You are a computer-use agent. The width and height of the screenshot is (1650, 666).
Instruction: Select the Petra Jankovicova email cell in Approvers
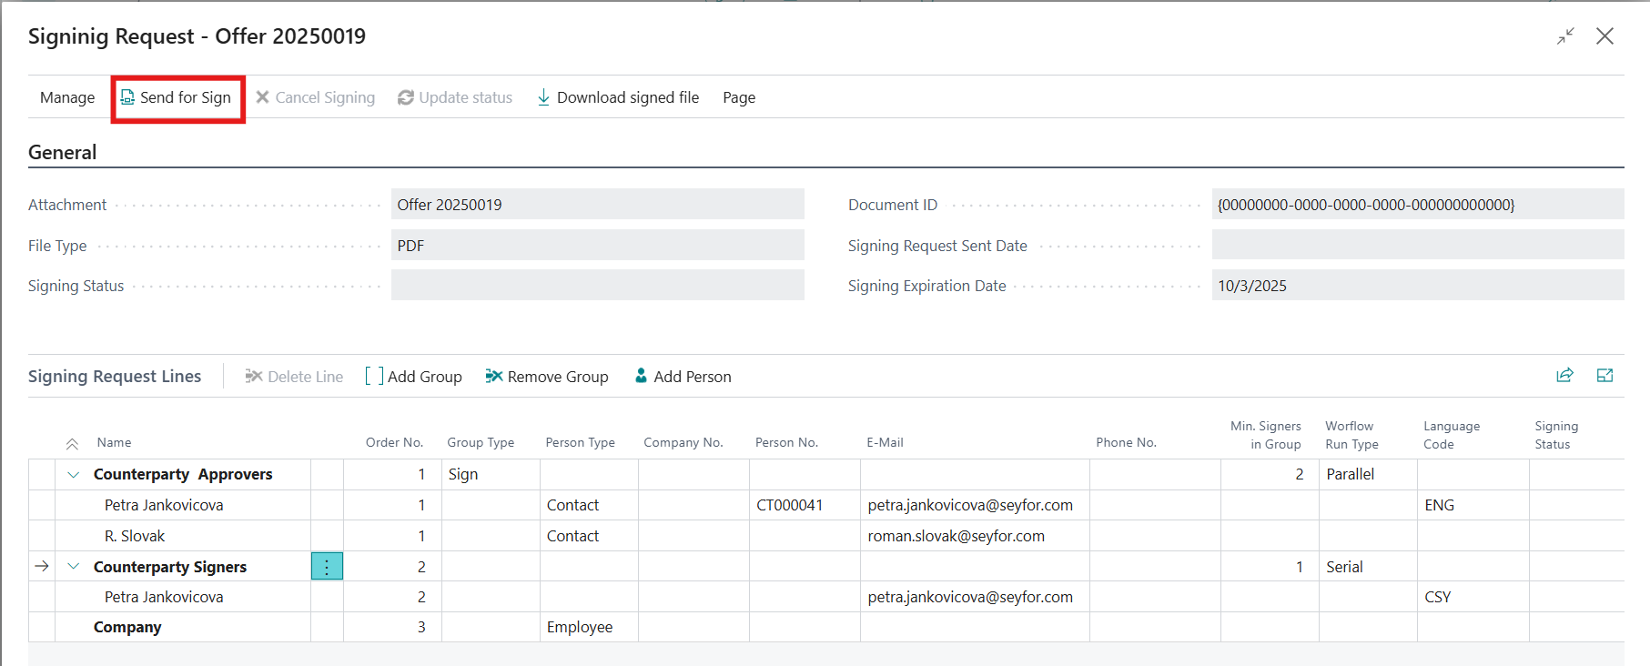(970, 505)
